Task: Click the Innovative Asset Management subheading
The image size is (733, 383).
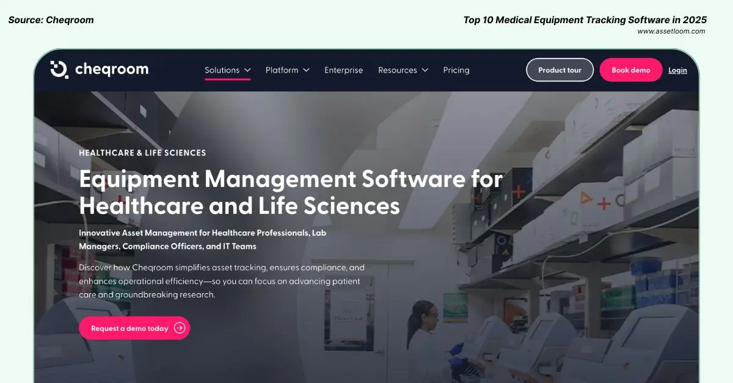Action: point(204,240)
